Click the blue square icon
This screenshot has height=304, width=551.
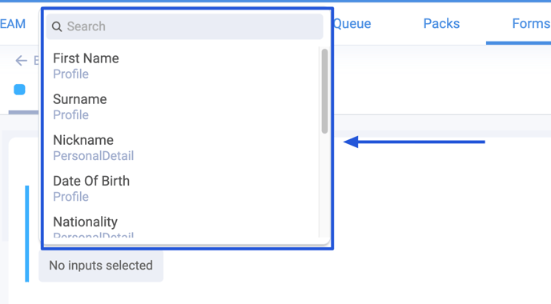[x=19, y=90]
